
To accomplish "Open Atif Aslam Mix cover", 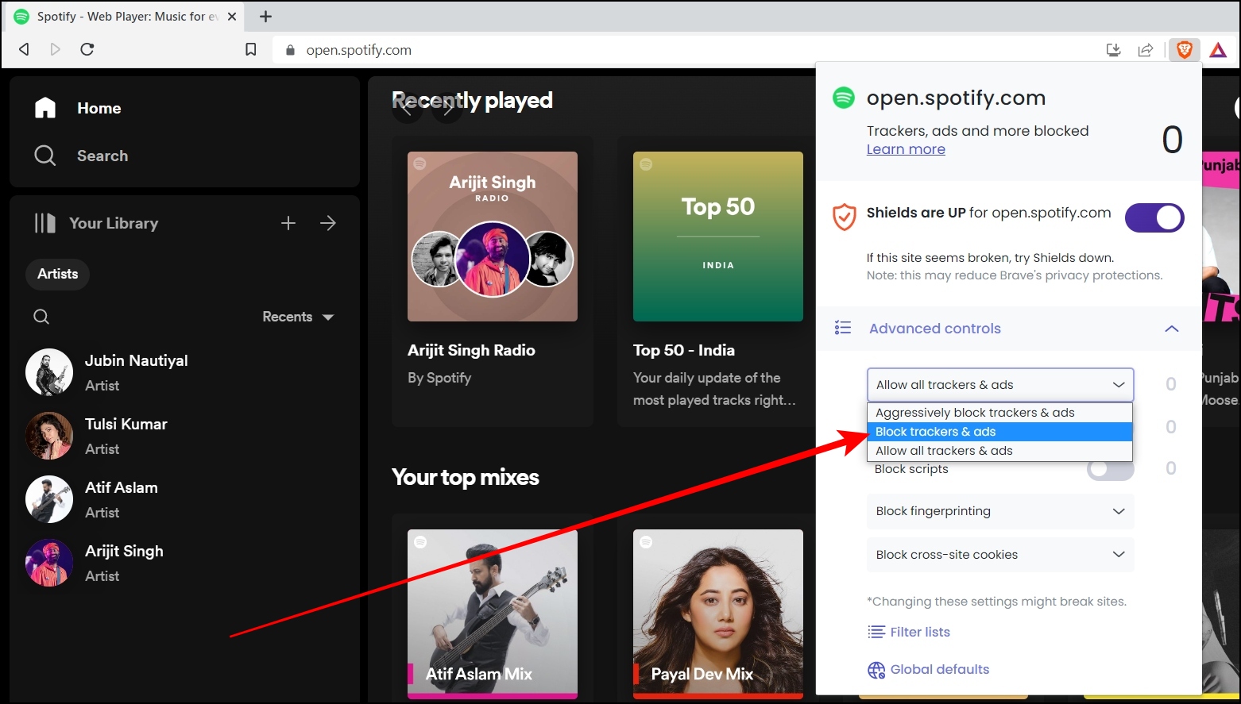I will [493, 614].
